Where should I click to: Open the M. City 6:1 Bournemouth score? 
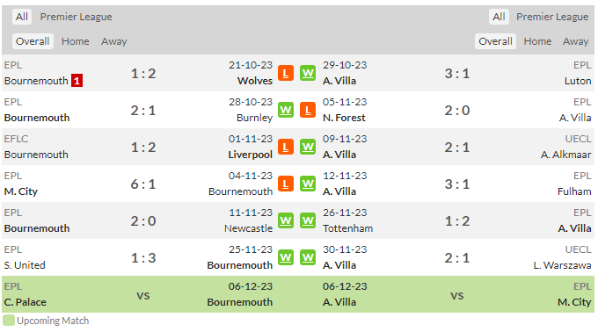tap(143, 184)
